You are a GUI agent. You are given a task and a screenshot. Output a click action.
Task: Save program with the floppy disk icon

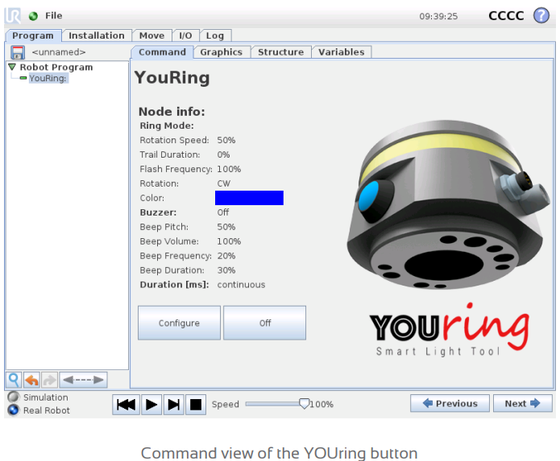pyautogui.click(x=18, y=52)
